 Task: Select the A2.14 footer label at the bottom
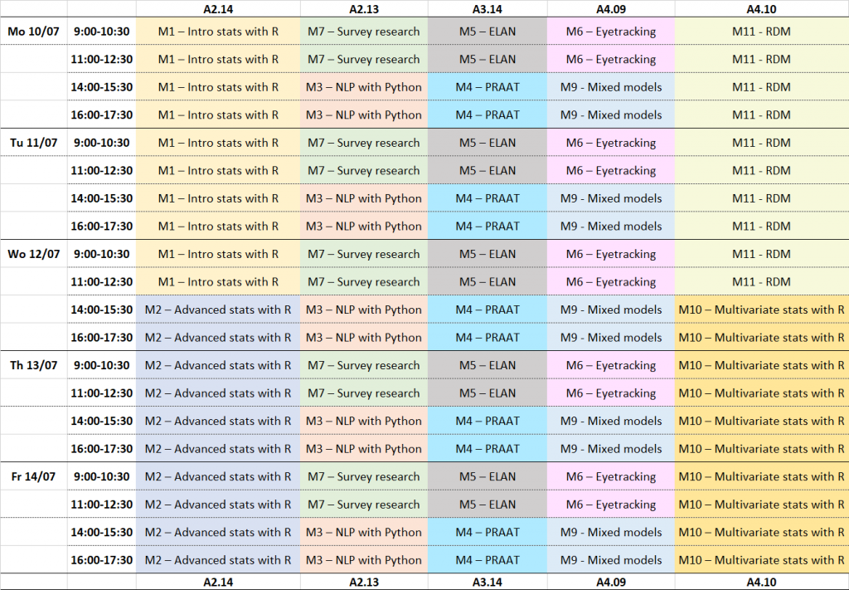coord(218,582)
